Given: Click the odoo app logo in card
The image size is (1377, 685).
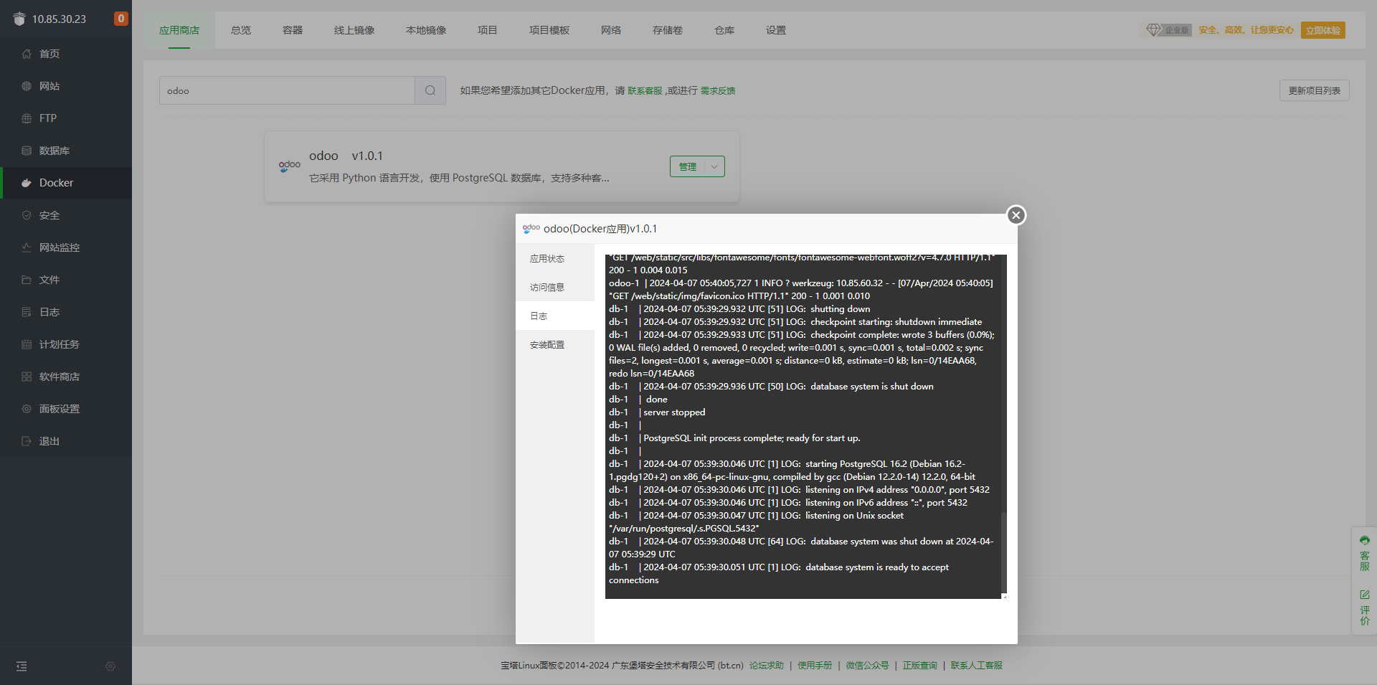Looking at the screenshot, I should (x=290, y=166).
